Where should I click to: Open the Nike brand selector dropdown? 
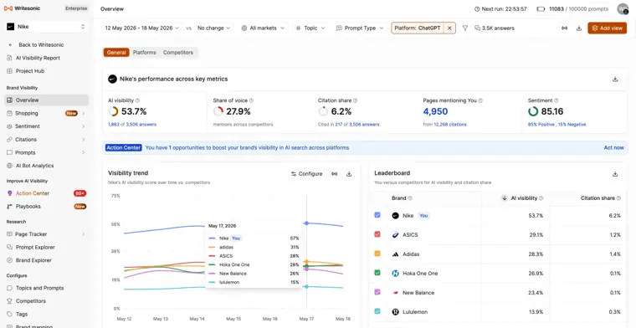[x=46, y=27]
